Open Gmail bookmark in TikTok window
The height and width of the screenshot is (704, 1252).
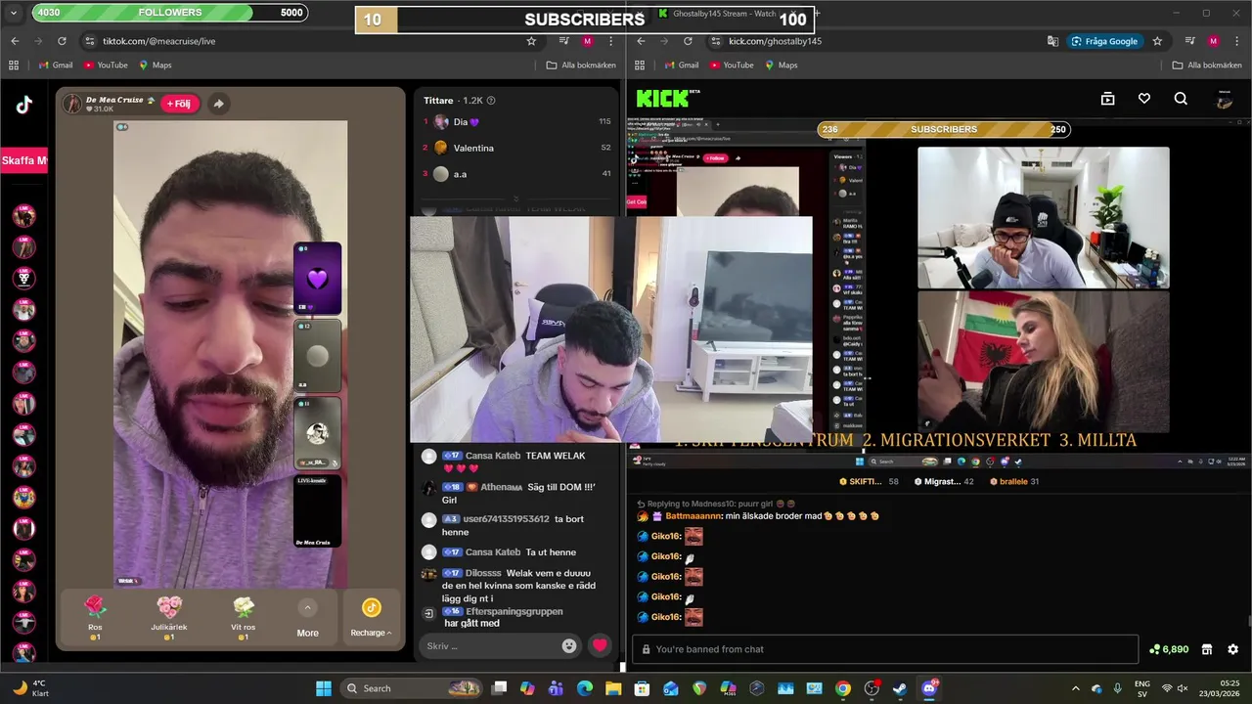point(56,66)
